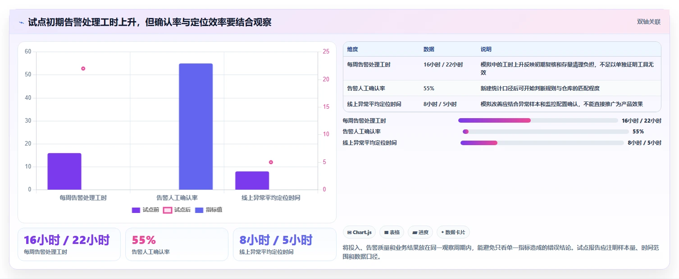Click the tall 告警人工确认率 bar
Viewport: 679px width, 279px height.
click(x=196, y=127)
